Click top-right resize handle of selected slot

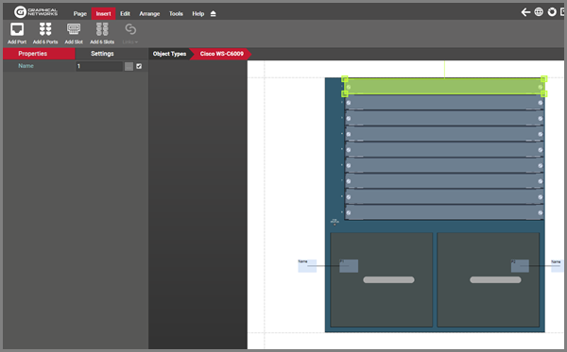(x=544, y=78)
